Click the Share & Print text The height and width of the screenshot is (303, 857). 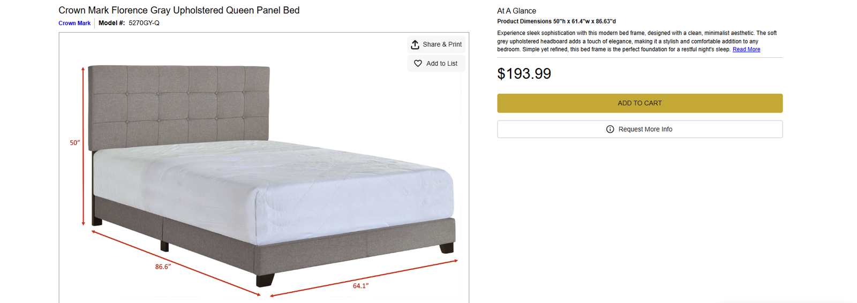pyautogui.click(x=442, y=44)
